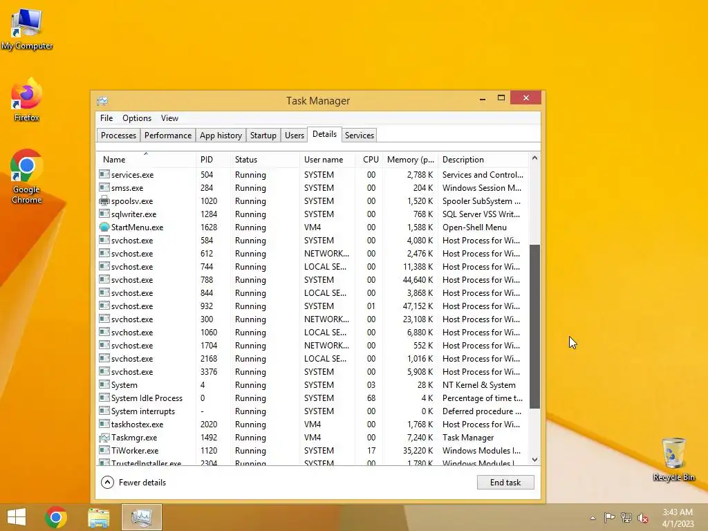This screenshot has height=531, width=708.
Task: Click the services.exe process icon
Action: tap(104, 174)
